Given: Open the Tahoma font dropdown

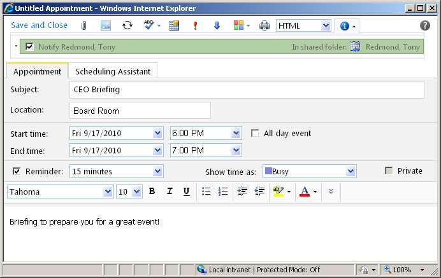Looking at the screenshot, I should click(108, 191).
